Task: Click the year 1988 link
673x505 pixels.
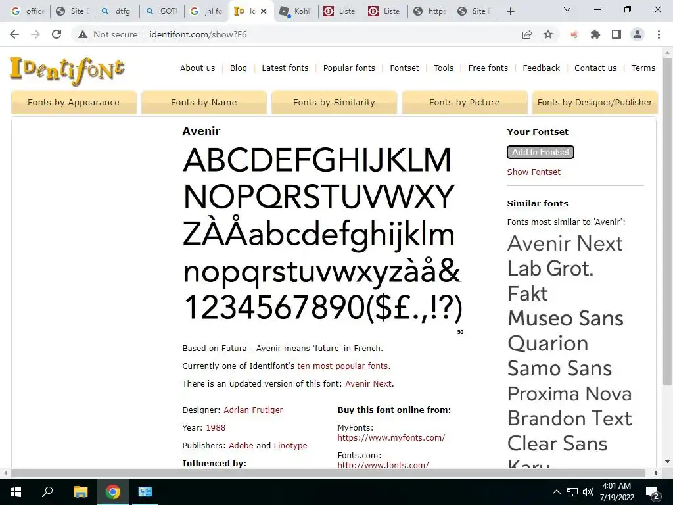Action: tap(216, 427)
